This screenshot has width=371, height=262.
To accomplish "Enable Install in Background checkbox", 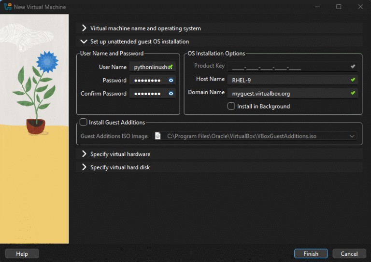I will pos(231,106).
